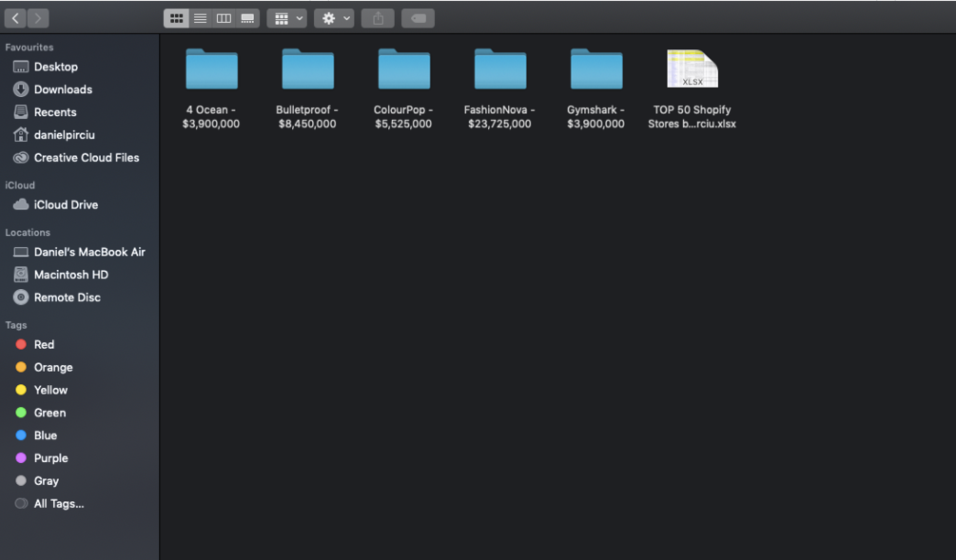
Task: Click the 'Gymshark - $3,900,000' name label
Action: point(595,116)
